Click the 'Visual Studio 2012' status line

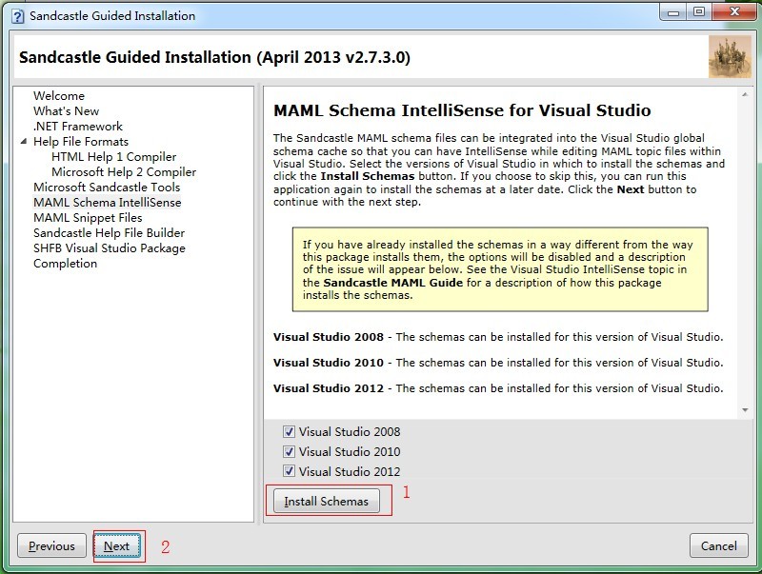[498, 388]
